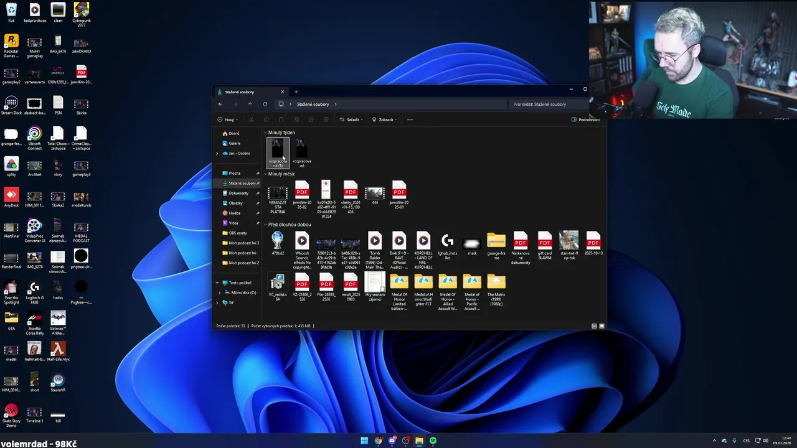Open Chrome from the taskbar

click(378, 441)
